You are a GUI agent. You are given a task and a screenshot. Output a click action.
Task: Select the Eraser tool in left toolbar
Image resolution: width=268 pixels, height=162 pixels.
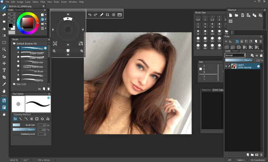pos(4,15)
